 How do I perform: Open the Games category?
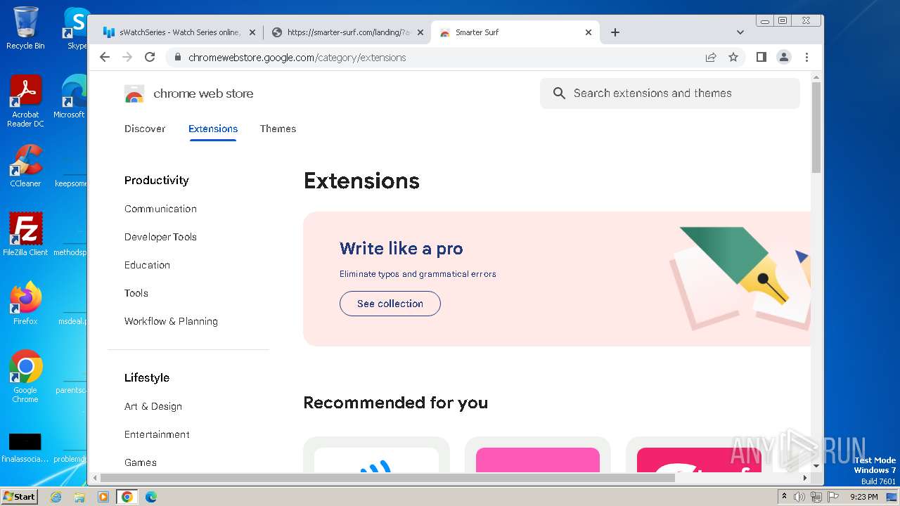(x=141, y=462)
